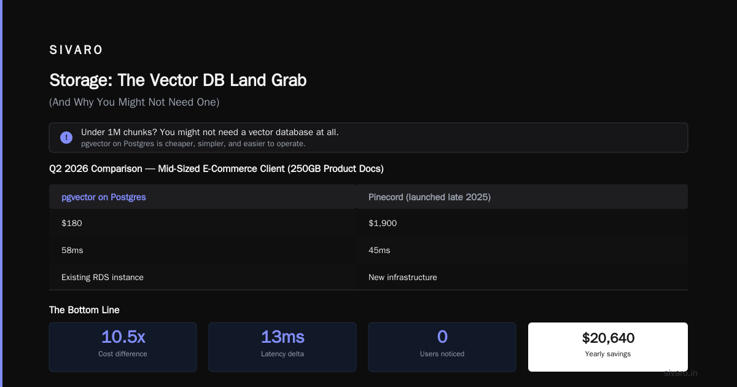Click the 'Users noticed' label
Screen dimensions: 737x387
click(x=442, y=354)
